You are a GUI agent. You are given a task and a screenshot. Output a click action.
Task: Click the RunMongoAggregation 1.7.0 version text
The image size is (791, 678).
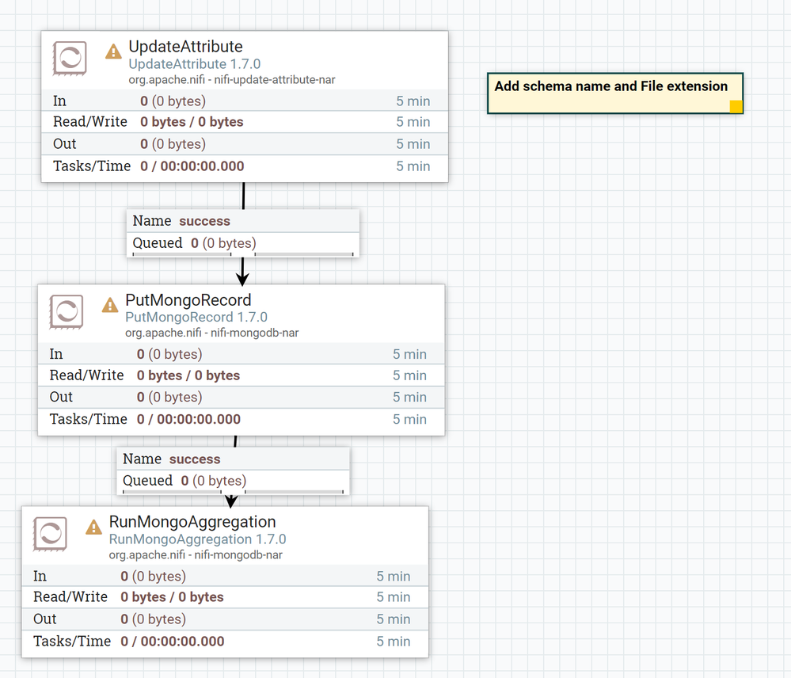pos(197,539)
